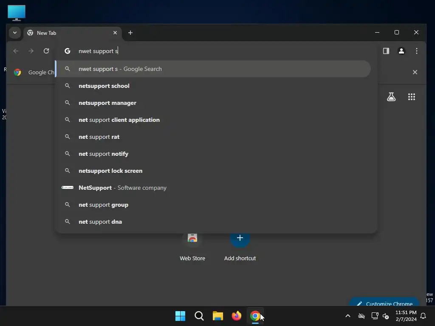Screen dimensions: 435x326
Task: Open the Google apps grid icon
Action: pos(411,97)
